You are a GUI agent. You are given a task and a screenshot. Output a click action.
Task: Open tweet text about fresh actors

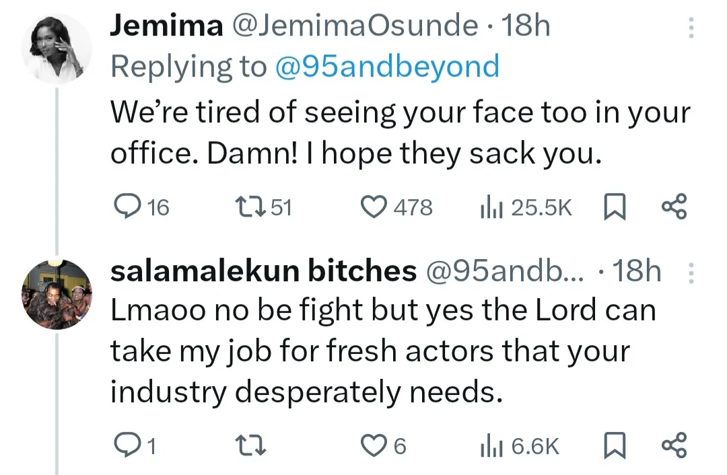point(382,351)
